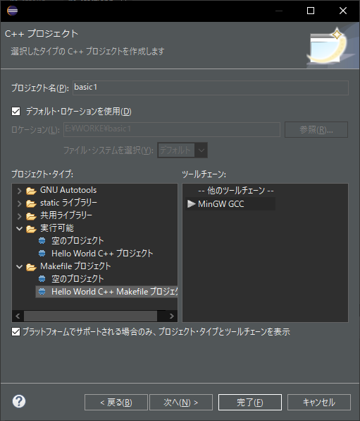This screenshot has height=421, width=360.
Task: Toggle デフォルト・ロケーションを使用 checkbox
Action: tap(15, 111)
